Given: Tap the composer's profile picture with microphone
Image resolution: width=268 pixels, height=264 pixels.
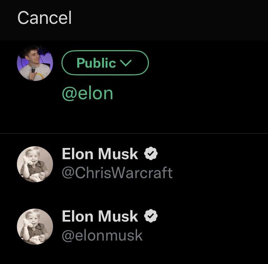Looking at the screenshot, I should pyautogui.click(x=35, y=63).
